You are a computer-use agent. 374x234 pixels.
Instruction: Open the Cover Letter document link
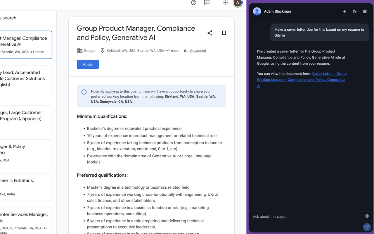[x=301, y=80]
